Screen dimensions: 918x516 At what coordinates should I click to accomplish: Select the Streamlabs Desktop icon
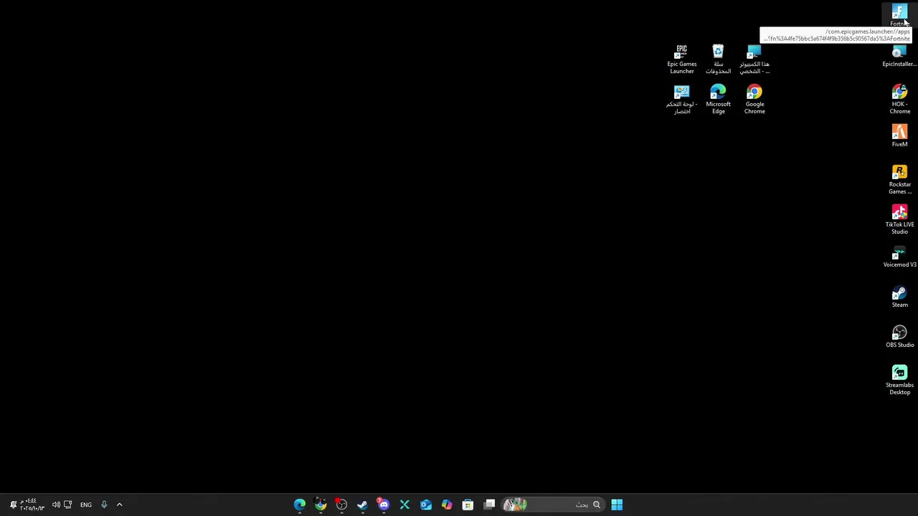tap(899, 381)
